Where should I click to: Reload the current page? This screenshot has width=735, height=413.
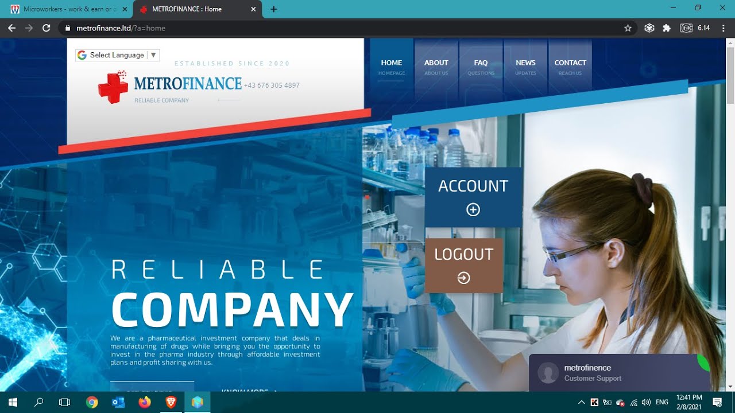point(47,28)
